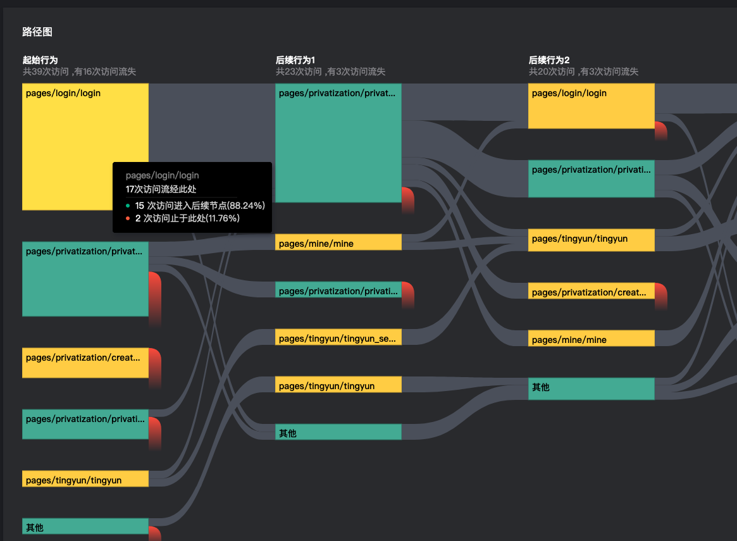Select pages/login/login node in 后续行为2 column
The image size is (737, 541).
pos(591,106)
